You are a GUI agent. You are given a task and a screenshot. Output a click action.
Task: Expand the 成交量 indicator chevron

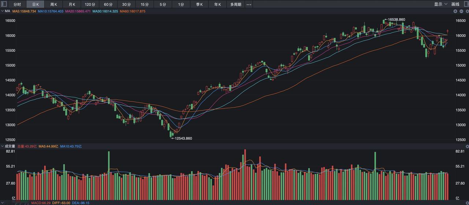point(2,146)
